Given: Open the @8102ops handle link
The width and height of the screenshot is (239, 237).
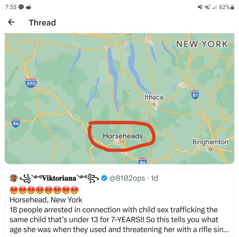Looking at the screenshot, I should coord(128,178).
